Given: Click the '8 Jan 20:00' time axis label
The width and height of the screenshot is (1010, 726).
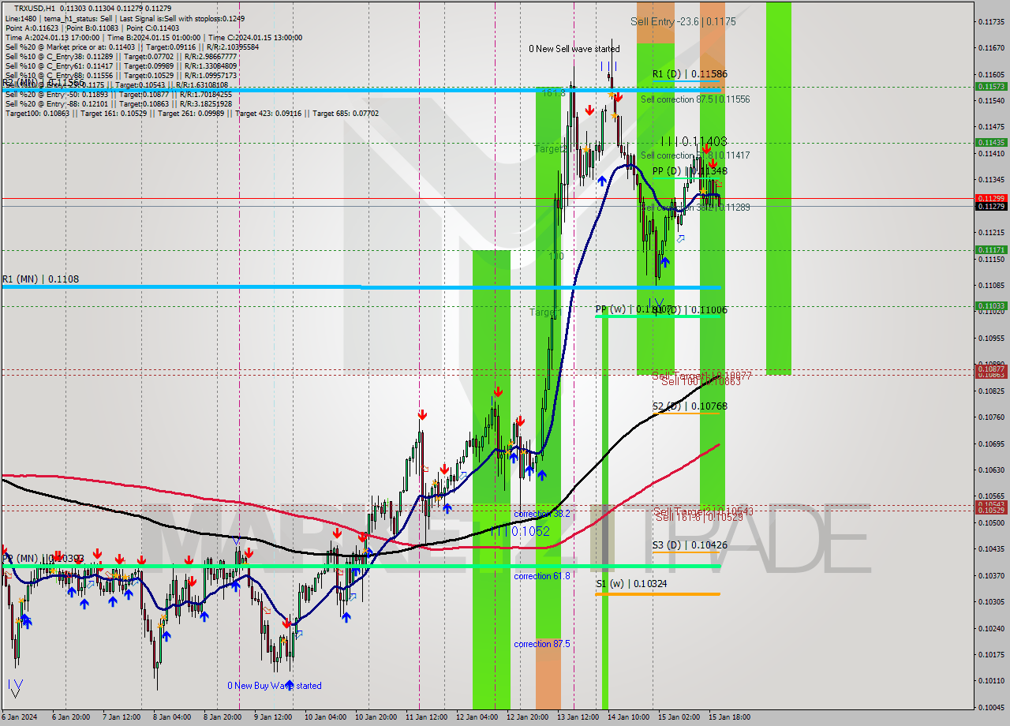Looking at the screenshot, I should 222,717.
